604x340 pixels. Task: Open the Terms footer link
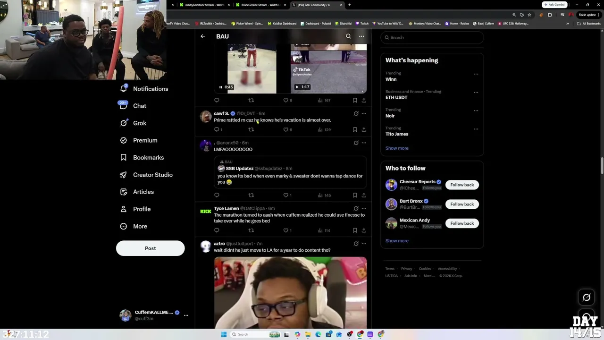pos(390,269)
